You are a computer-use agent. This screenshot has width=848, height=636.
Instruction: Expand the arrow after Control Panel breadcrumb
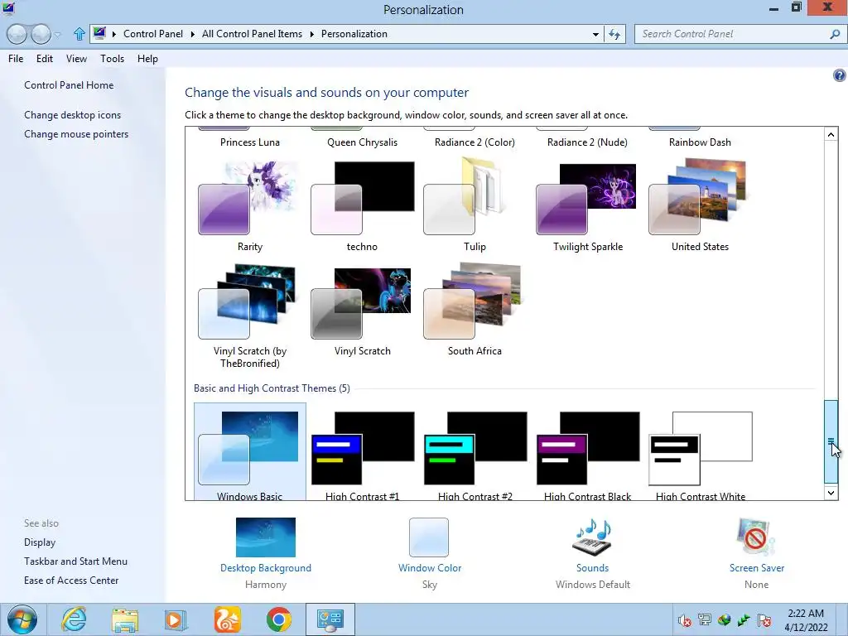click(x=192, y=34)
